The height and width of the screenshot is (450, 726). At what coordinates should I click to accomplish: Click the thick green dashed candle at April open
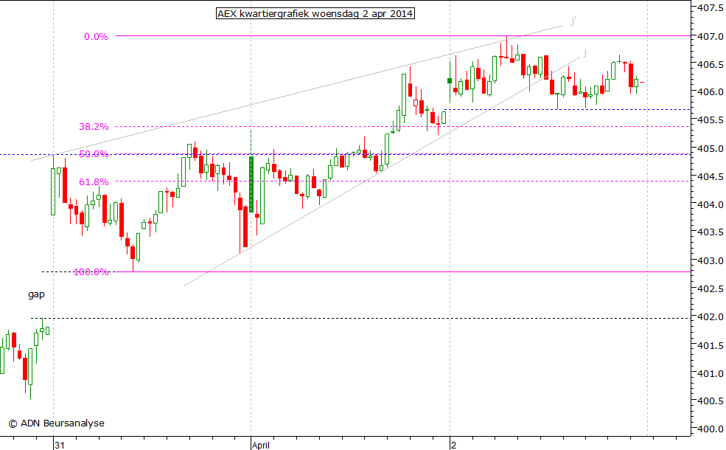251,184
